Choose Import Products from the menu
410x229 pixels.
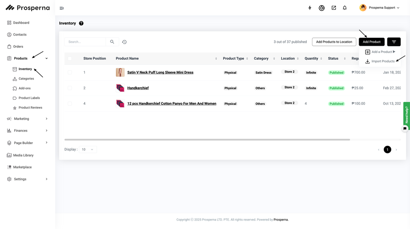tap(382, 61)
